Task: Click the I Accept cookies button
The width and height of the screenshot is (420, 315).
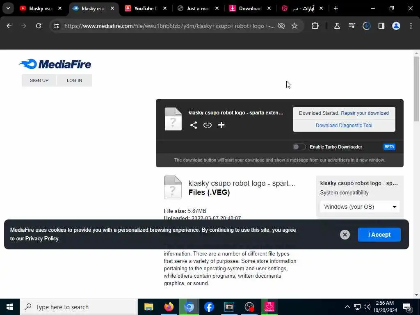Action: pyautogui.click(x=379, y=235)
